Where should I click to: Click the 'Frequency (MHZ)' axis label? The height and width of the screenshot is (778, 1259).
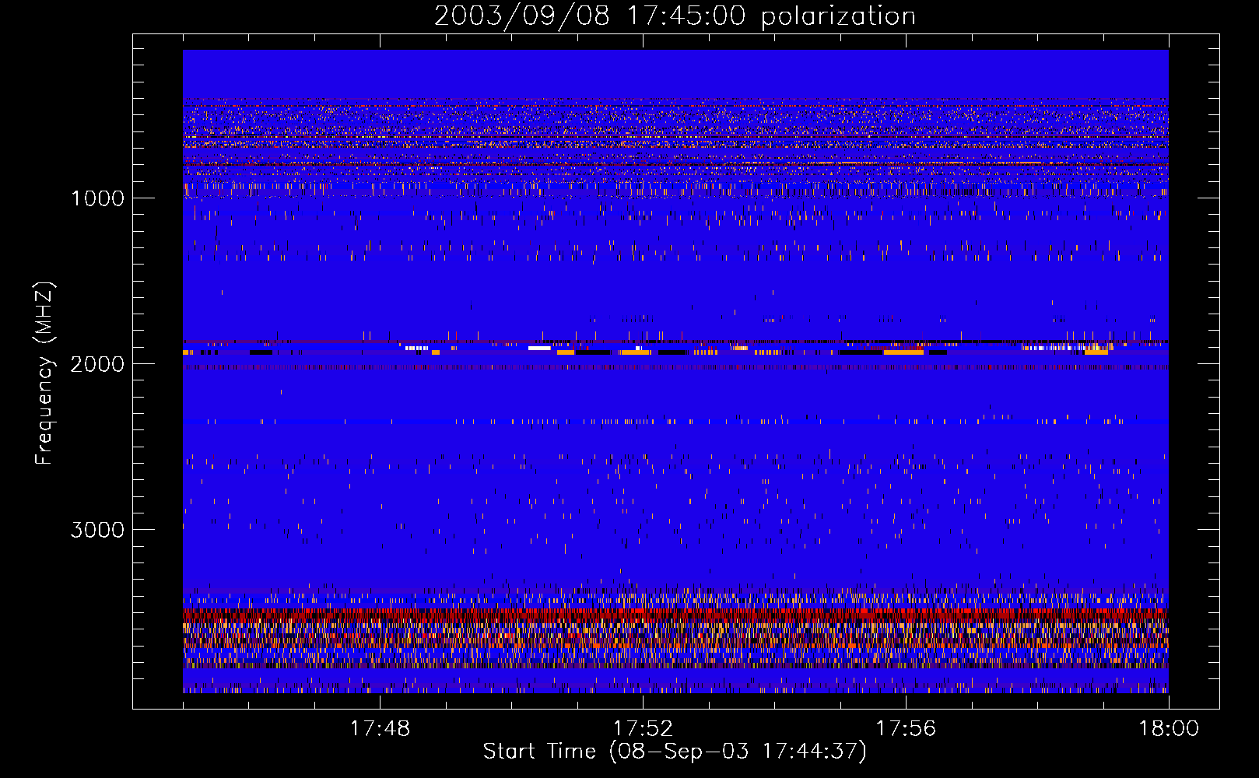pos(45,373)
